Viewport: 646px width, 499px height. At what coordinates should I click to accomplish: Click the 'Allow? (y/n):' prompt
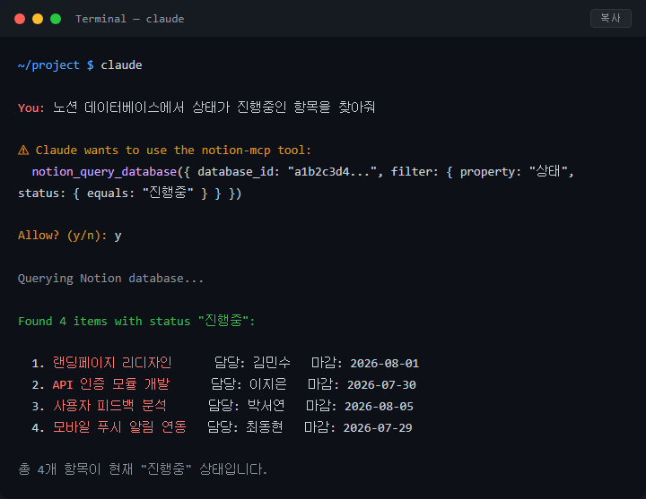(x=62, y=236)
